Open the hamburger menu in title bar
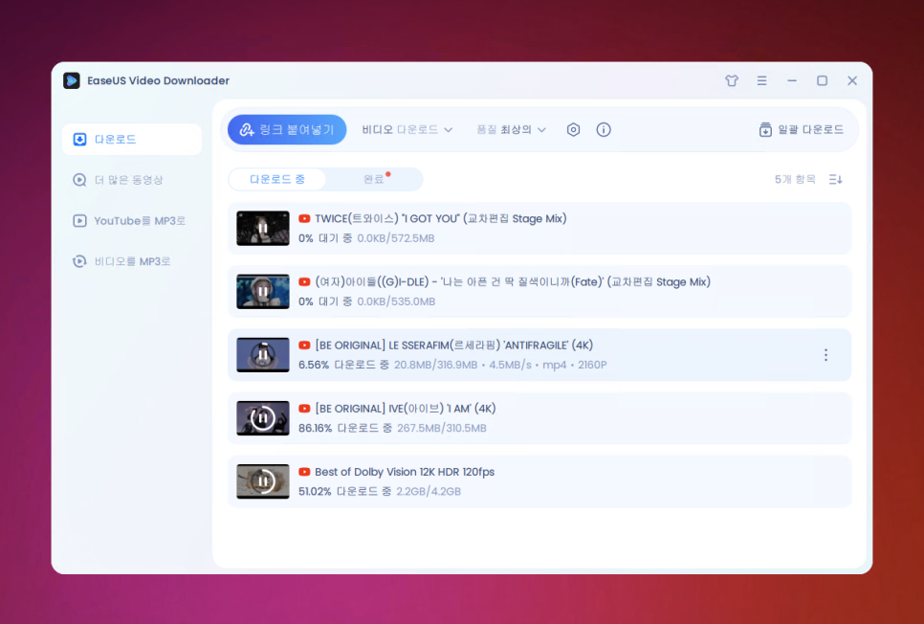This screenshot has width=924, height=624. tap(762, 80)
